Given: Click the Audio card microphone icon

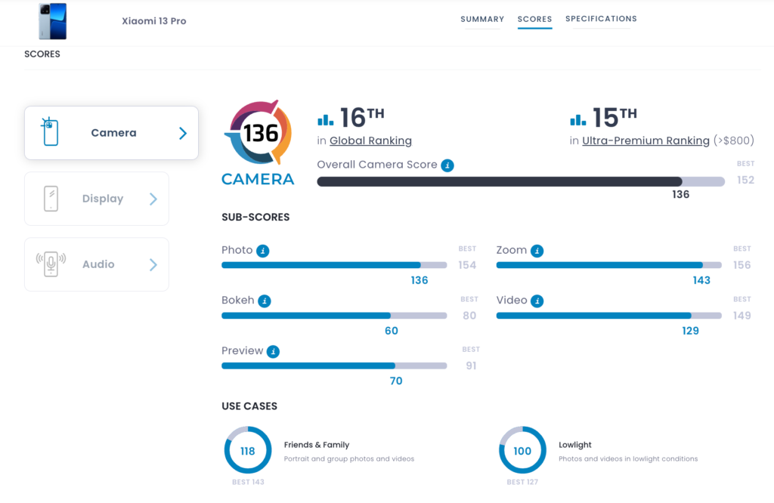Looking at the screenshot, I should (51, 264).
